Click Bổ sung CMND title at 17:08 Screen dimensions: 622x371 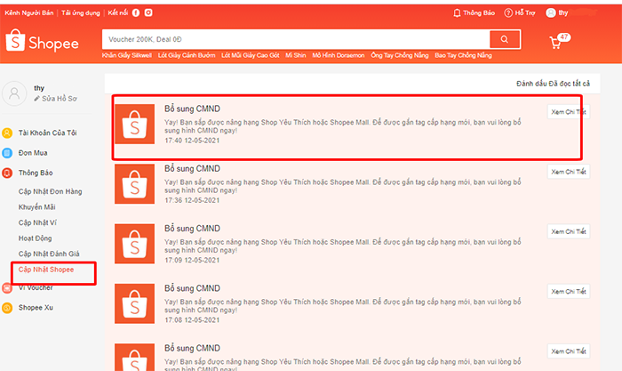(x=193, y=288)
